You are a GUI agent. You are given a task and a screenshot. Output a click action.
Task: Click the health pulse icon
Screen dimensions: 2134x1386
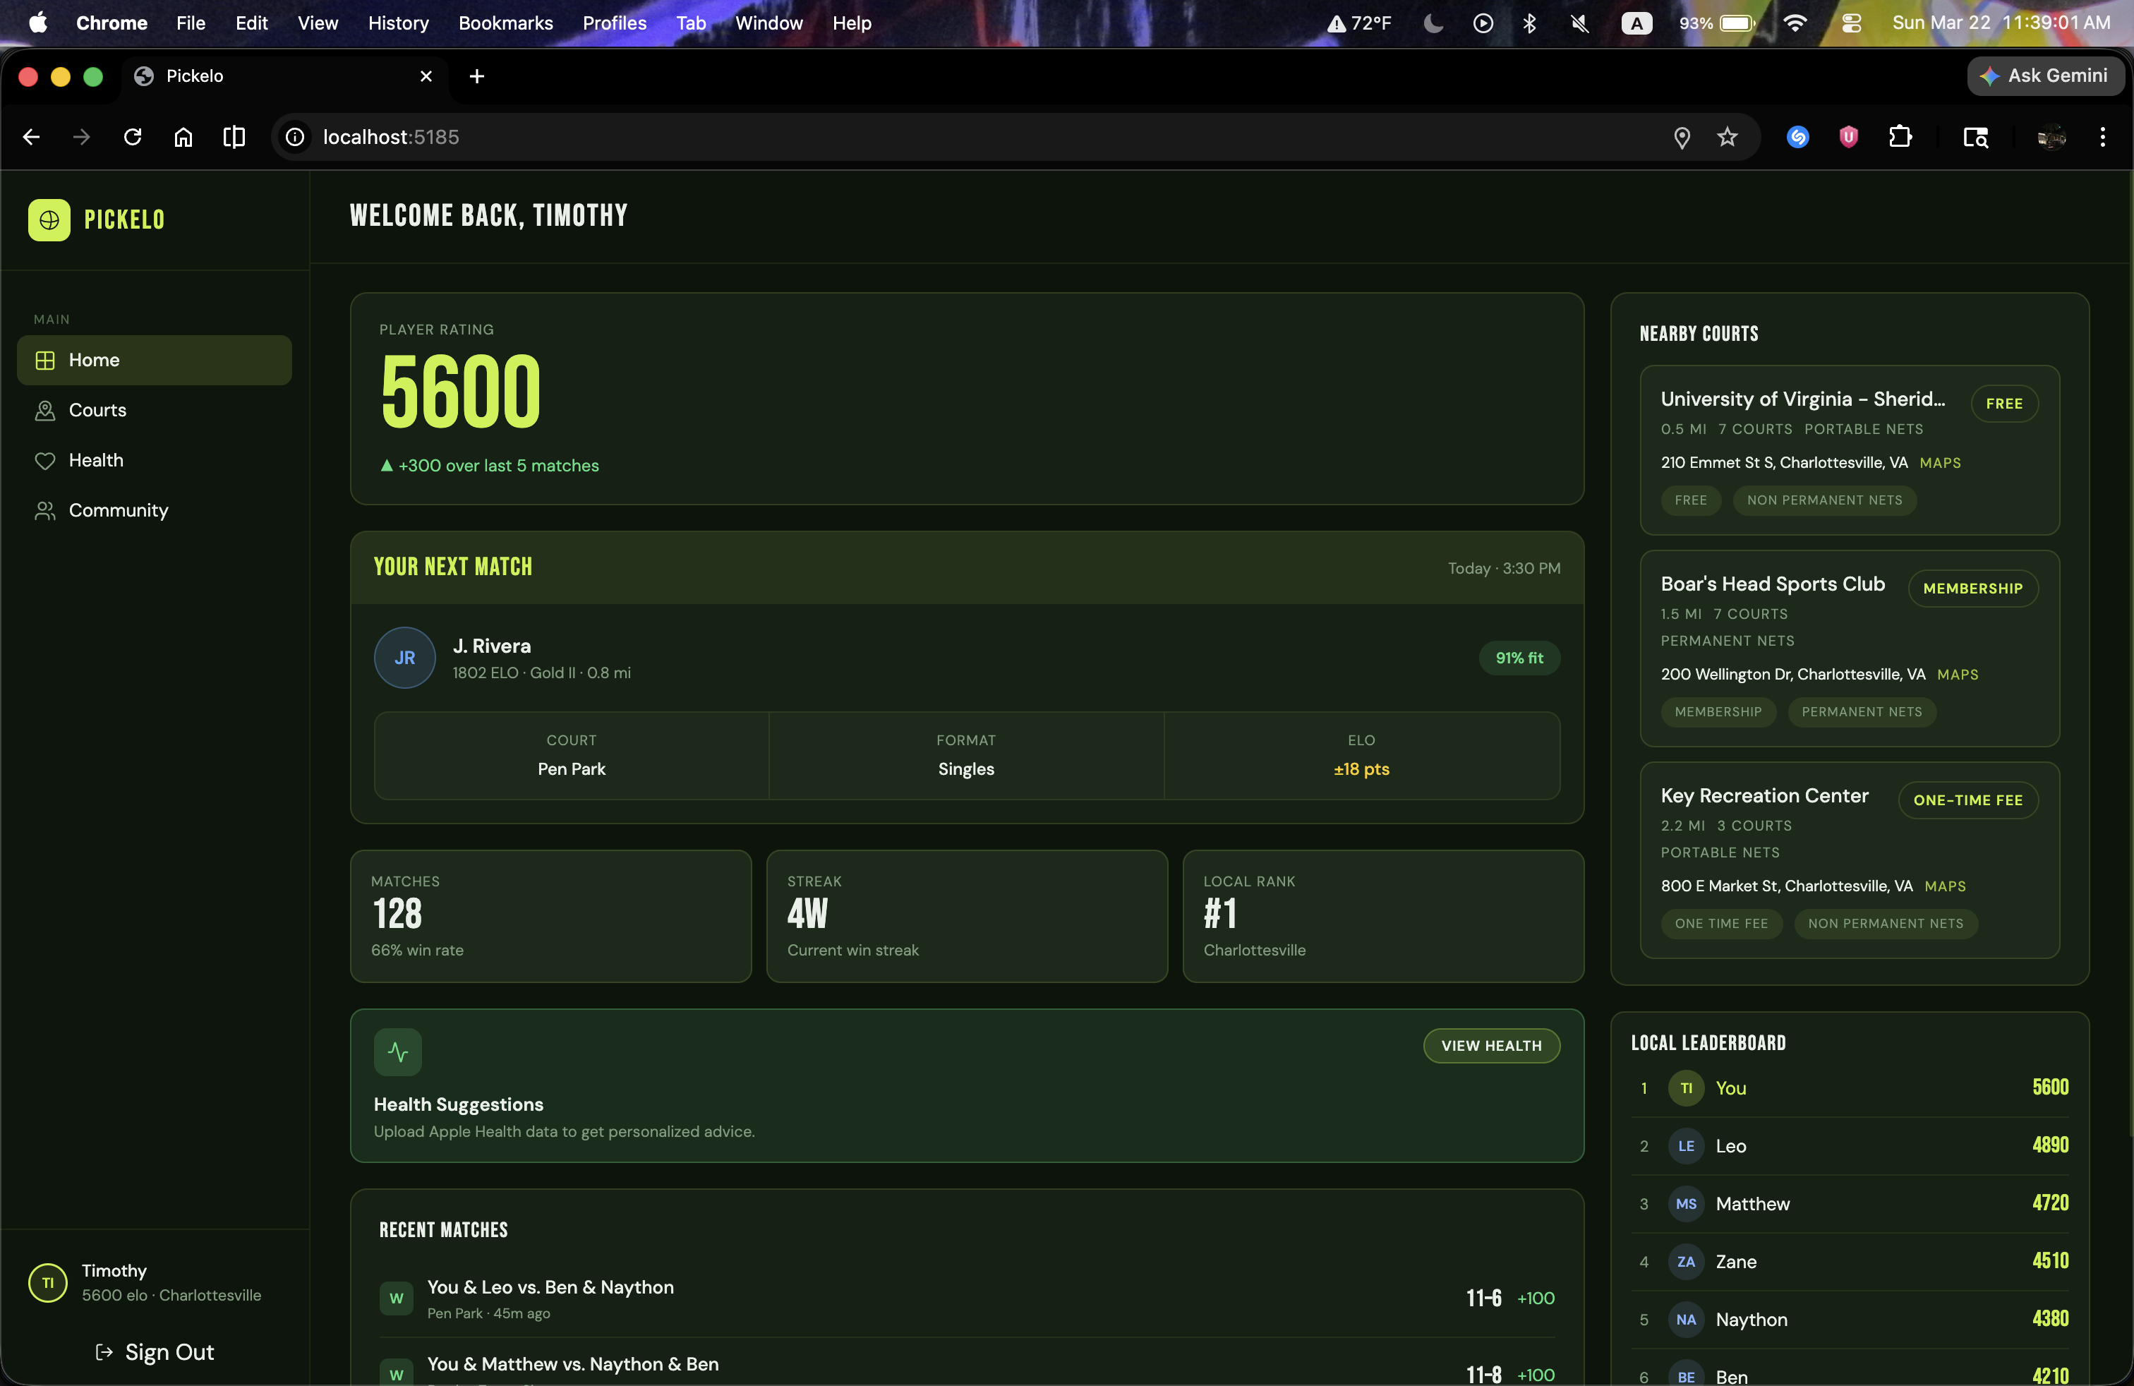coord(397,1051)
